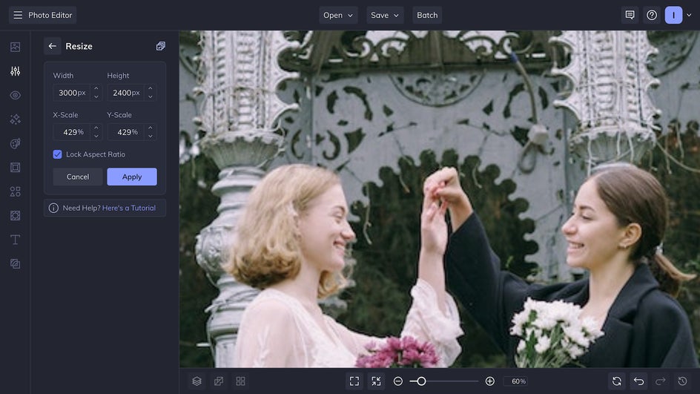
Task: Click the Photo Editor title label
Action: click(50, 15)
